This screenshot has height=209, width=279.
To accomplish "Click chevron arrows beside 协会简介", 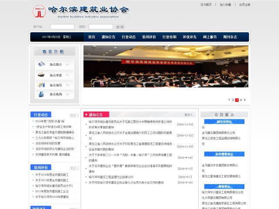I will click(x=68, y=64).
